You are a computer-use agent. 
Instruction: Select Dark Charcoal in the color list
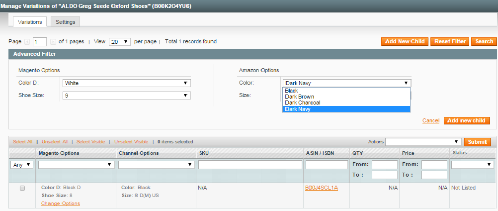pyautogui.click(x=302, y=103)
